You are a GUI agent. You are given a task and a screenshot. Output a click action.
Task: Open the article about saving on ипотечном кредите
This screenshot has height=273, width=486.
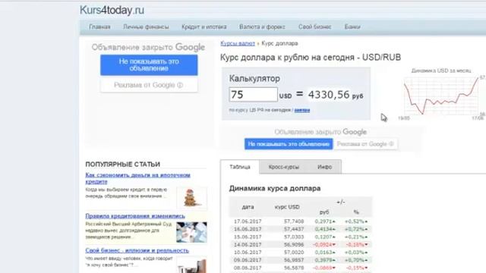(137, 178)
